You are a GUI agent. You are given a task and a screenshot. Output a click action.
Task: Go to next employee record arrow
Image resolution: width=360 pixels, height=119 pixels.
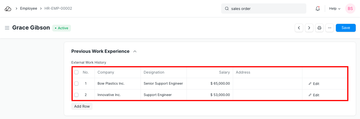(309, 28)
